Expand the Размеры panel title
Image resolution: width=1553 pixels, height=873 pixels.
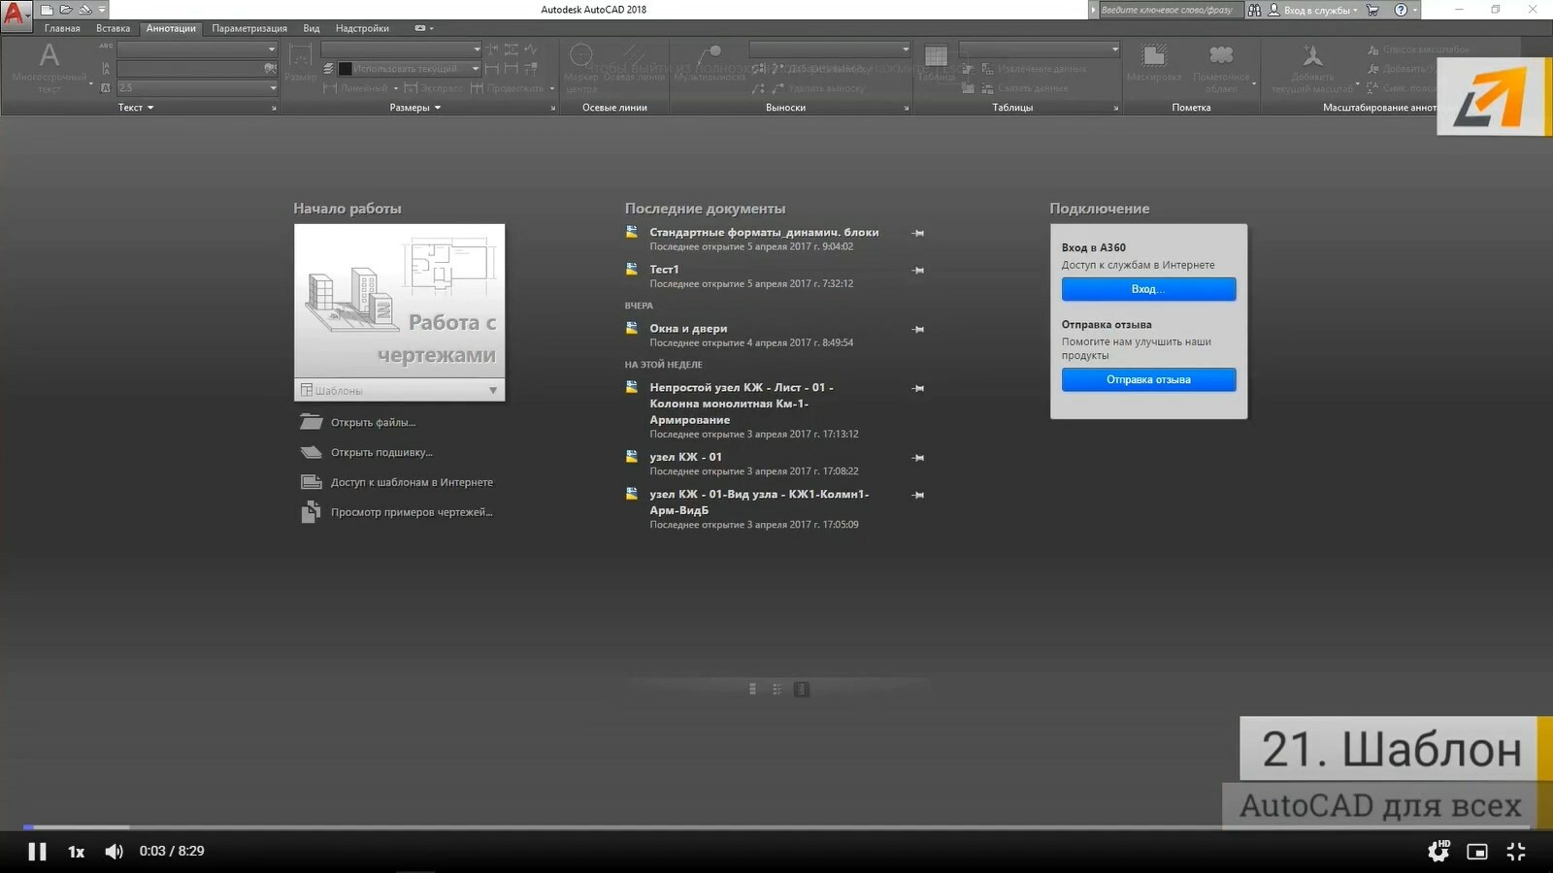(415, 108)
